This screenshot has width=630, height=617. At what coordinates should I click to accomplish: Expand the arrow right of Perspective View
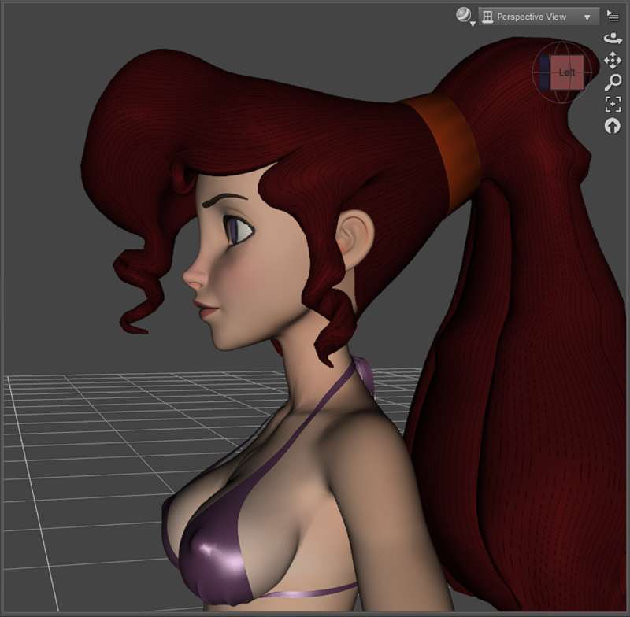(587, 17)
